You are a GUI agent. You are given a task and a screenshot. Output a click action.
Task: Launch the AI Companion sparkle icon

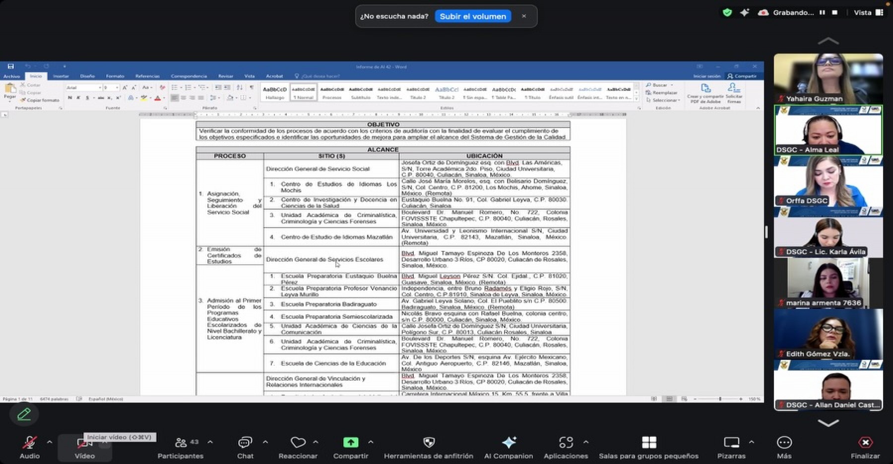pyautogui.click(x=509, y=443)
